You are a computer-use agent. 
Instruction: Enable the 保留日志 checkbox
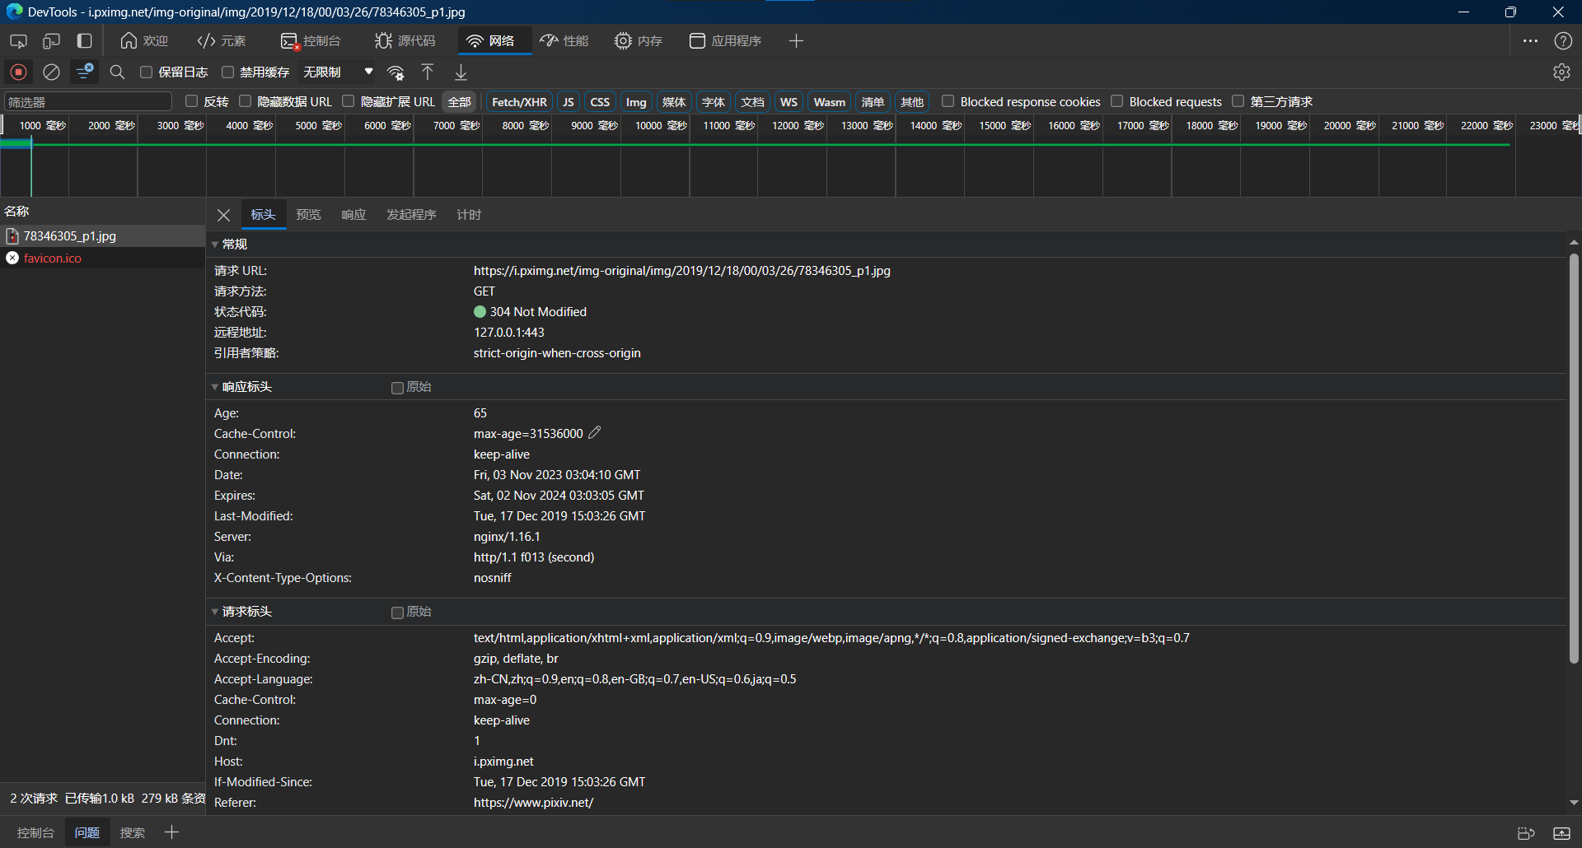[x=147, y=72]
